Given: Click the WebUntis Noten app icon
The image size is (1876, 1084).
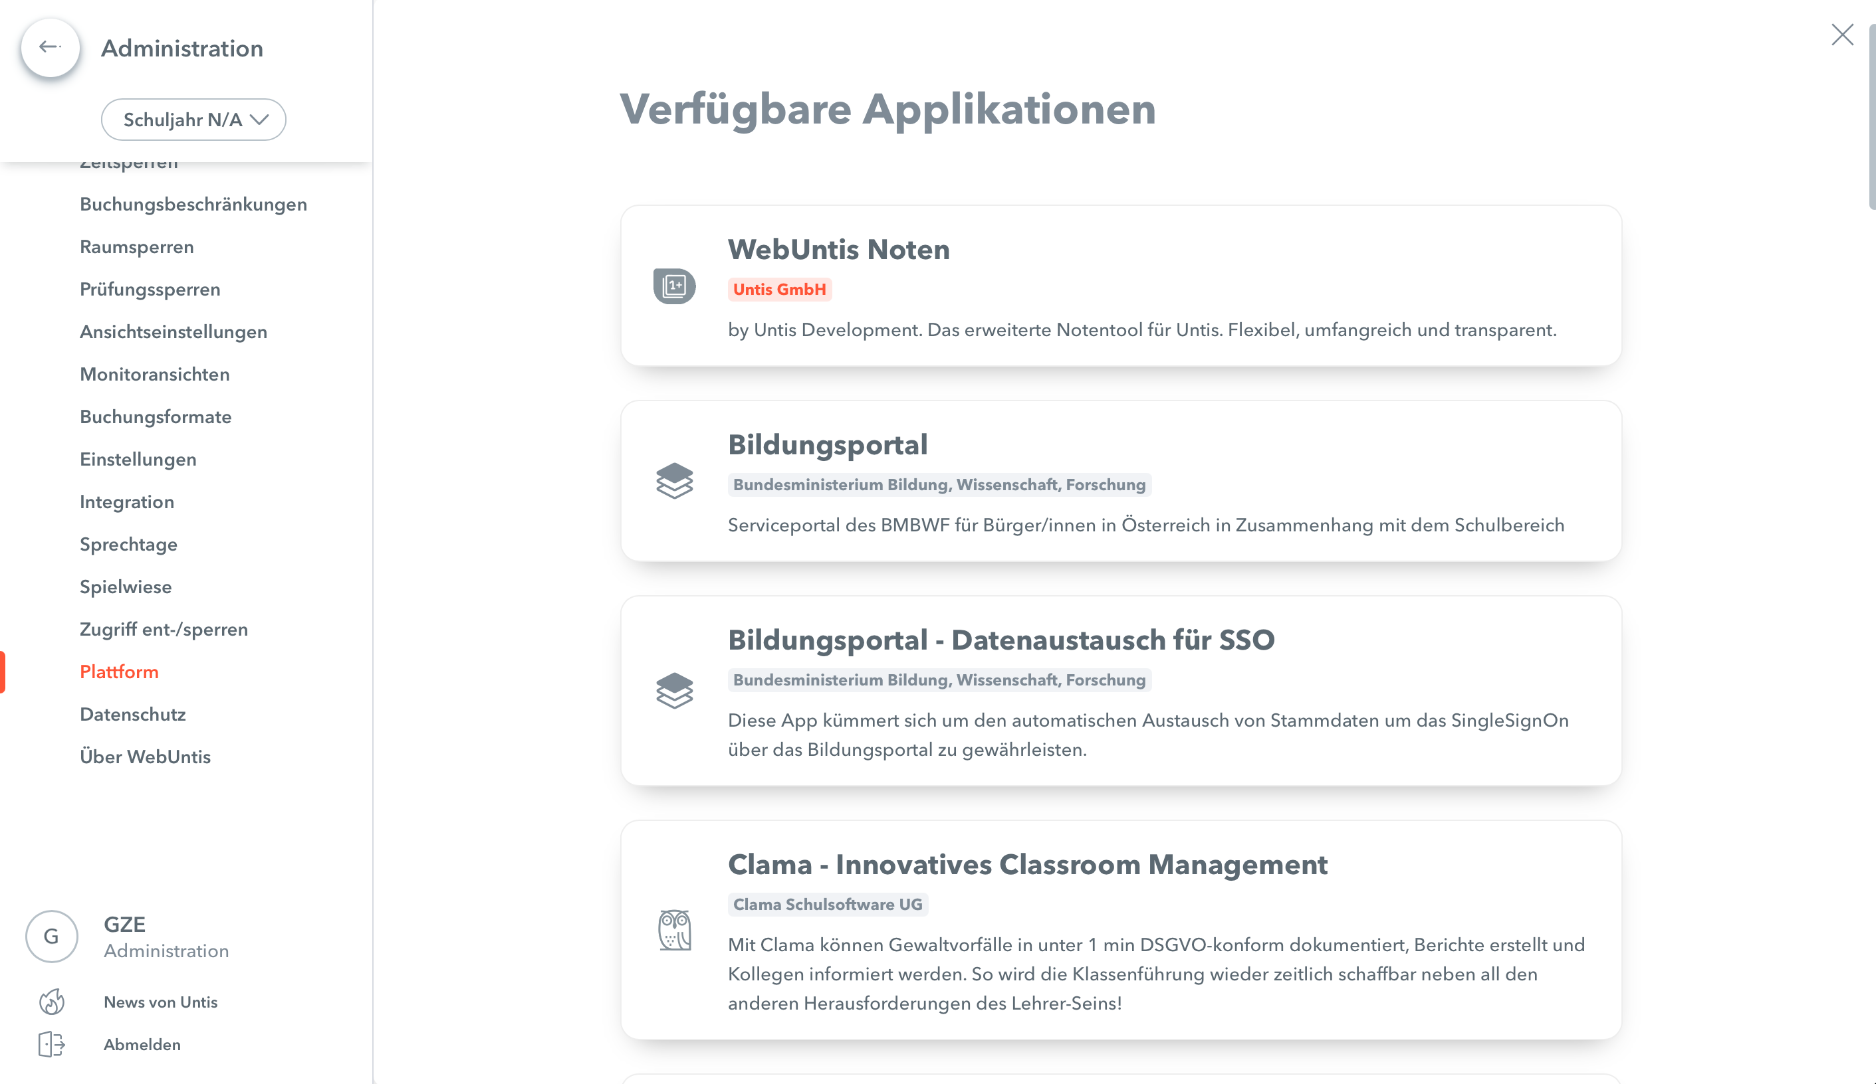Looking at the screenshot, I should click(673, 286).
